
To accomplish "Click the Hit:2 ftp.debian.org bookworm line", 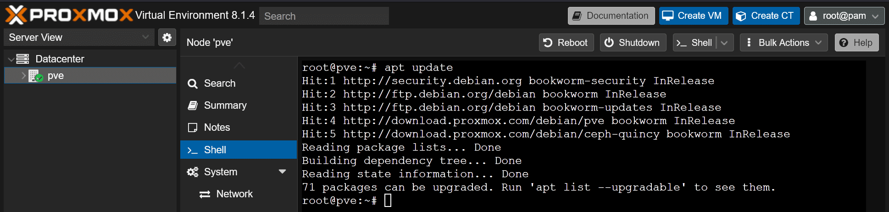I will pos(484,94).
